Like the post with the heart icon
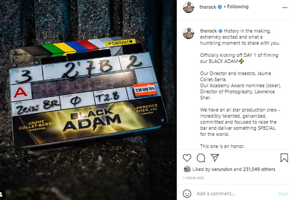 click(x=187, y=158)
